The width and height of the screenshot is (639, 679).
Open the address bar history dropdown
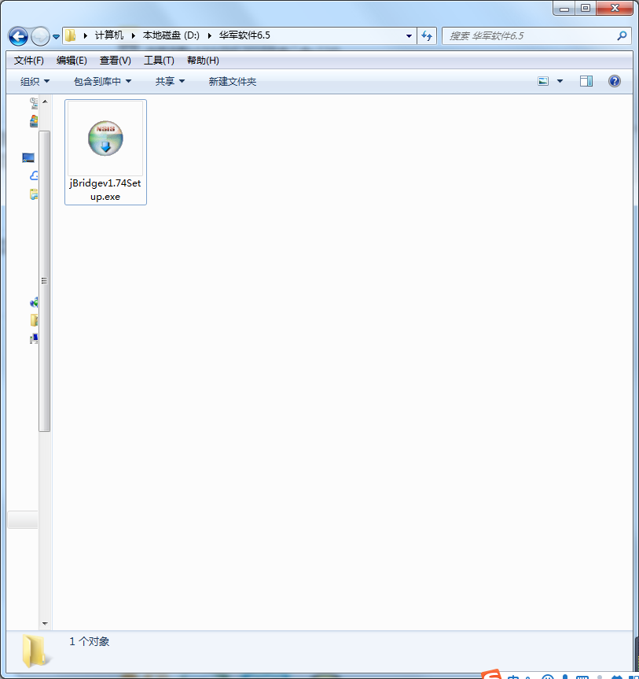pyautogui.click(x=409, y=36)
